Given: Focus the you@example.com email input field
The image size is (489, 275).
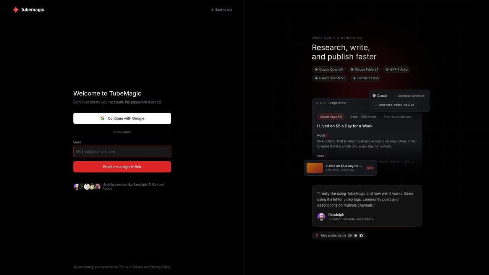Looking at the screenshot, I should click(122, 152).
